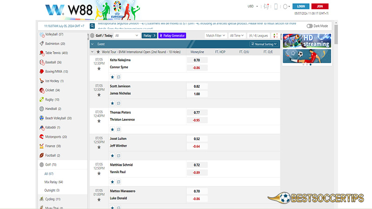Open the USD currency dropdown
Image resolution: width=372 pixels, height=209 pixels.
point(252,7)
